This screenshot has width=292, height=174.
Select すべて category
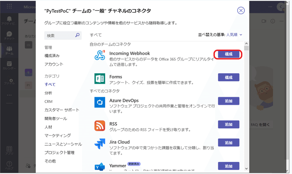[50, 84]
